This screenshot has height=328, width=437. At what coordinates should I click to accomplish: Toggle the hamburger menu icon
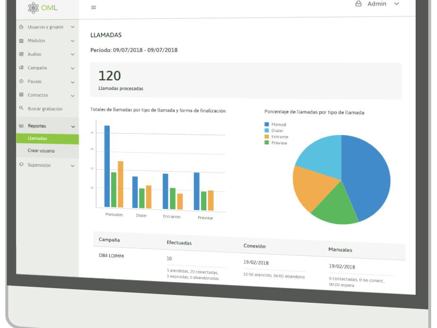pyautogui.click(x=94, y=7)
